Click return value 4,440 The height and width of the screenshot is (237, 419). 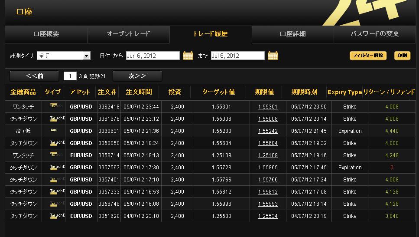tap(392, 131)
